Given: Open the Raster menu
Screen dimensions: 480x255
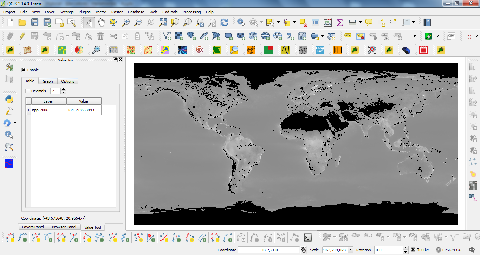Looking at the screenshot, I should coord(117,12).
